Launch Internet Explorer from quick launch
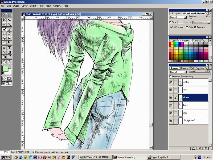The image size is (213, 160). [21, 157]
